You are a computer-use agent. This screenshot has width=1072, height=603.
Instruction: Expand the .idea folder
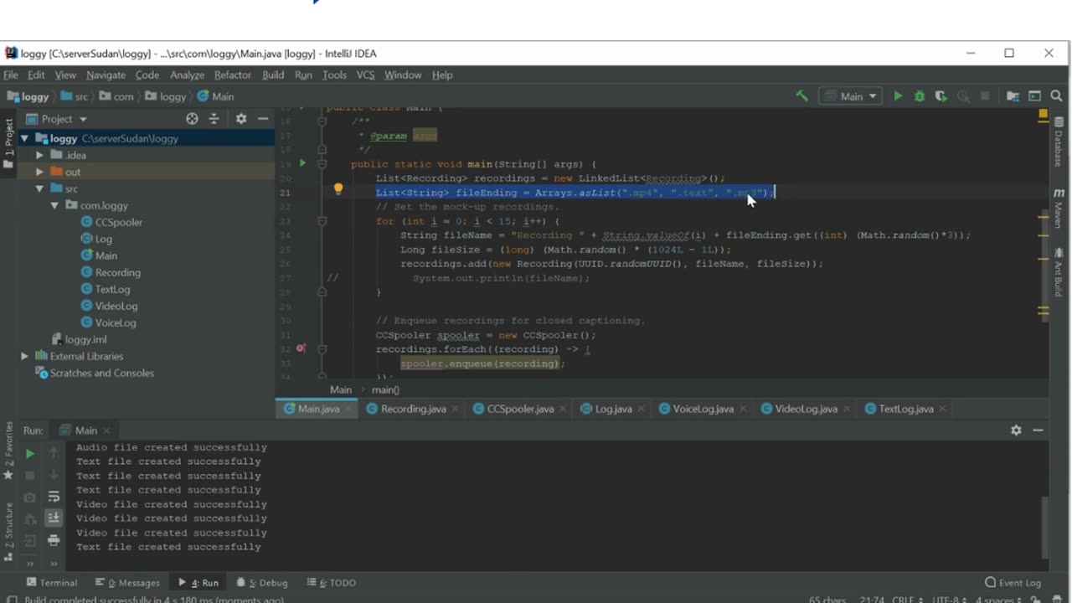(x=39, y=155)
